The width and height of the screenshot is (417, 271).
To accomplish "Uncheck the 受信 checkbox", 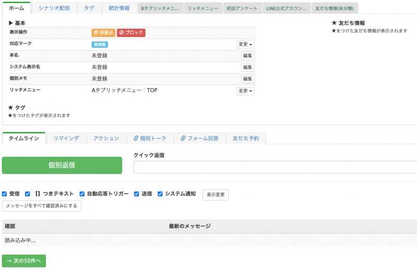I will (x=5, y=194).
